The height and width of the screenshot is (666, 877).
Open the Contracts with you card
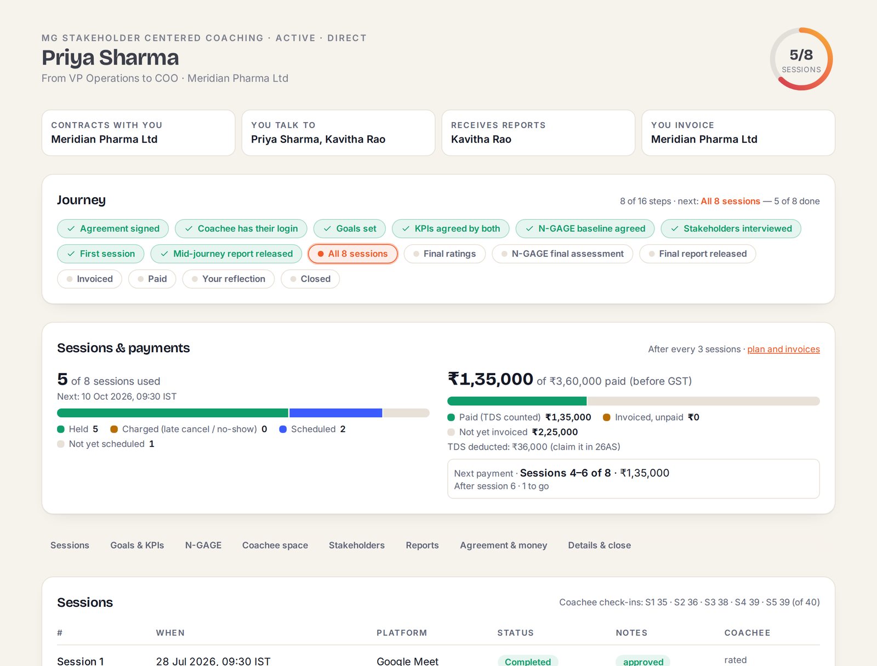[x=138, y=133]
